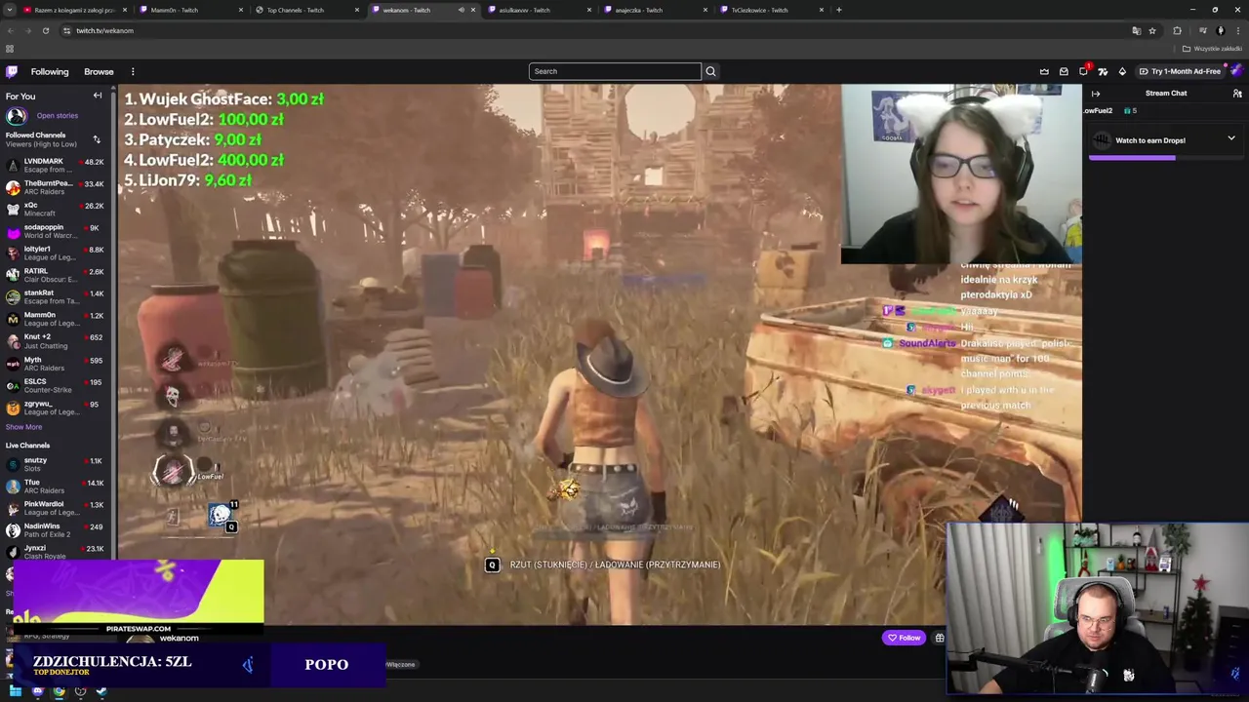Bookmark this page with star icon
The image size is (1249, 702).
click(x=1151, y=30)
